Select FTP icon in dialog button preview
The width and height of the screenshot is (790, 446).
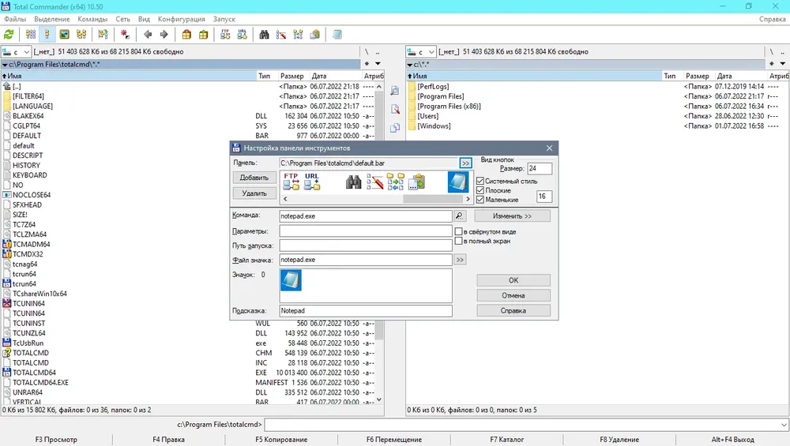(292, 182)
